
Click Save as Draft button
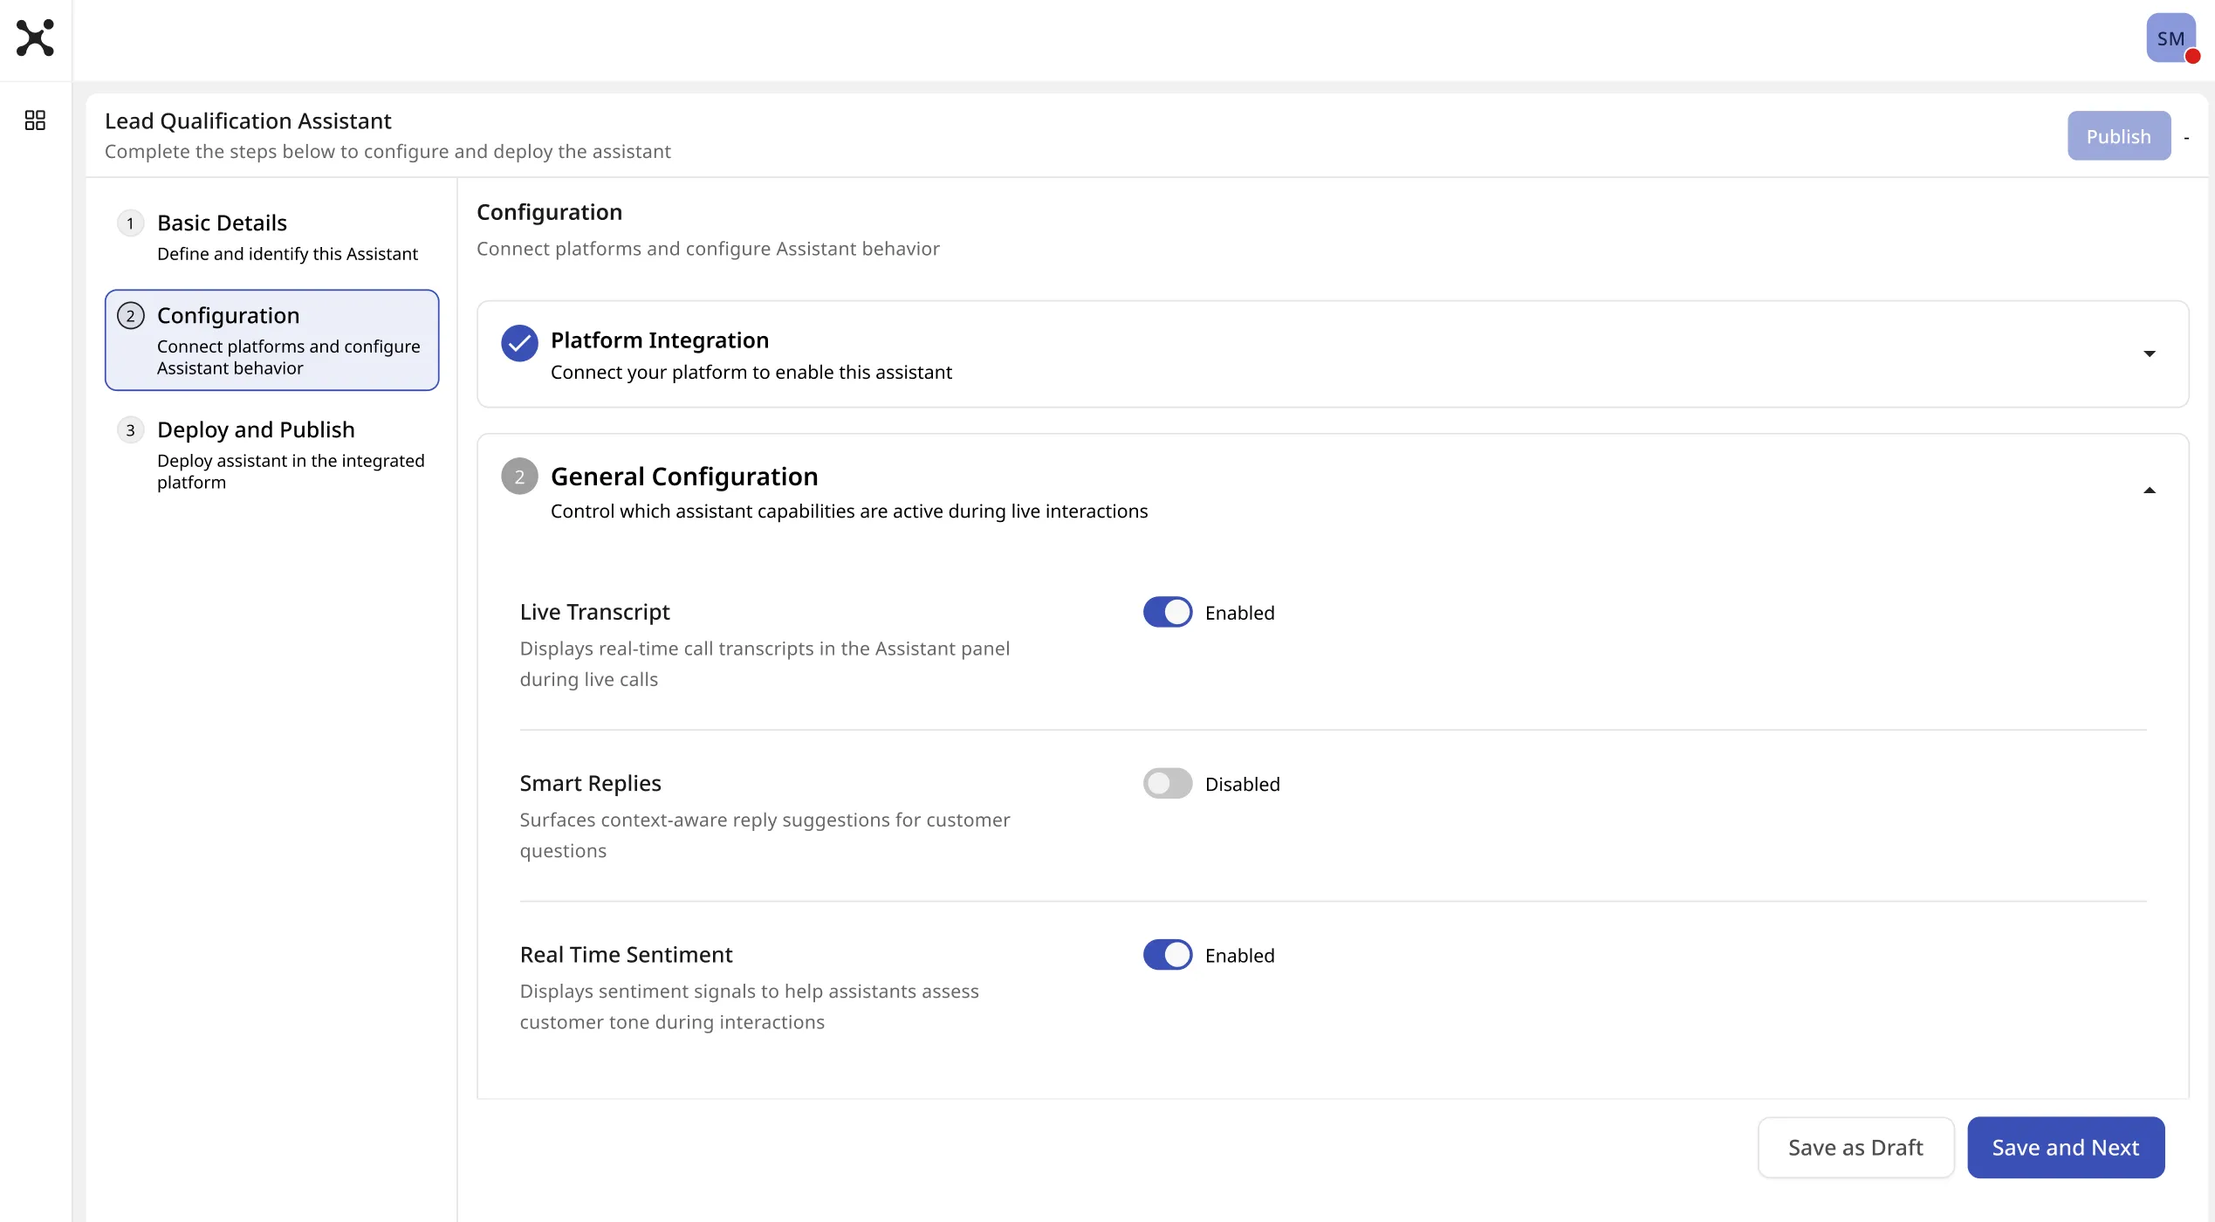coord(1855,1148)
